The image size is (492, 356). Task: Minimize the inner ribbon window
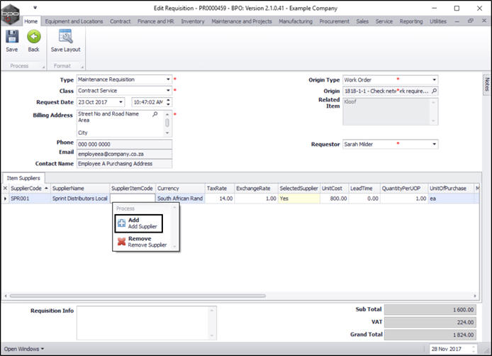point(457,21)
